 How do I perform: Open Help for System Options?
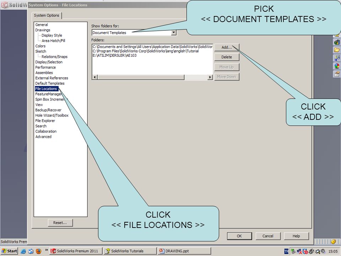pyautogui.click(x=296, y=236)
